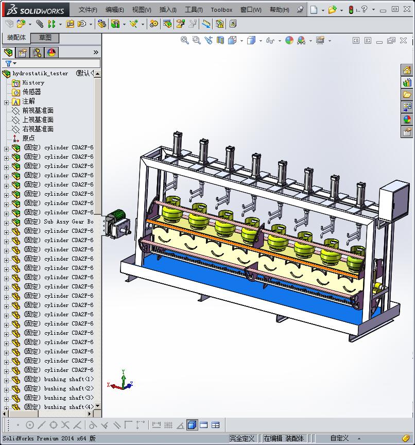Click the Smart Fasteners icon
Image resolution: width=415 pixels, height=445 pixels.
click(x=70, y=24)
